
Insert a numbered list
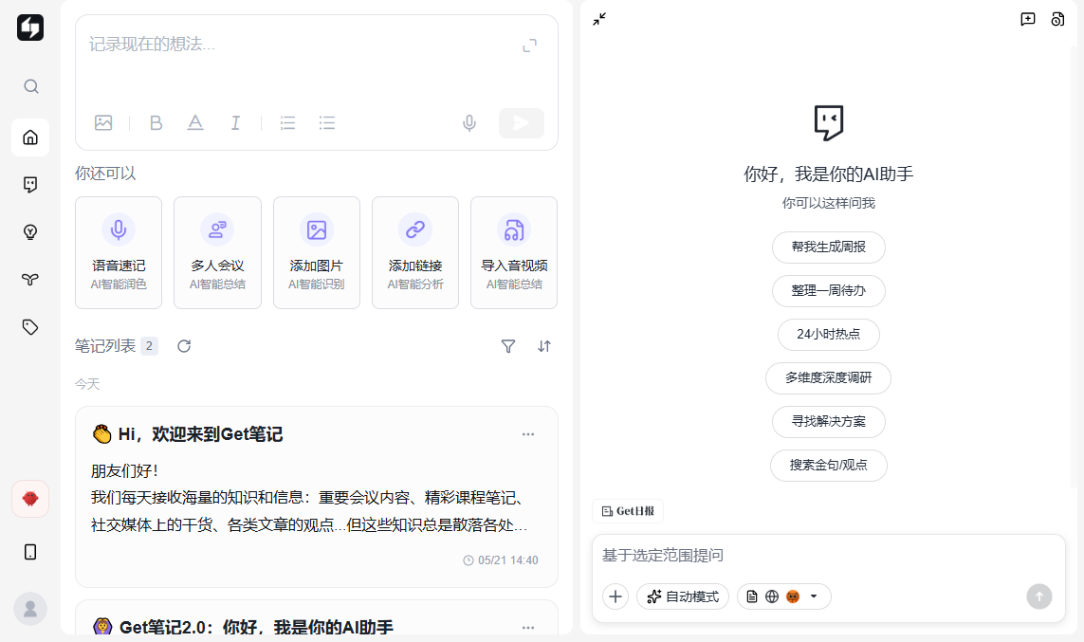point(287,123)
